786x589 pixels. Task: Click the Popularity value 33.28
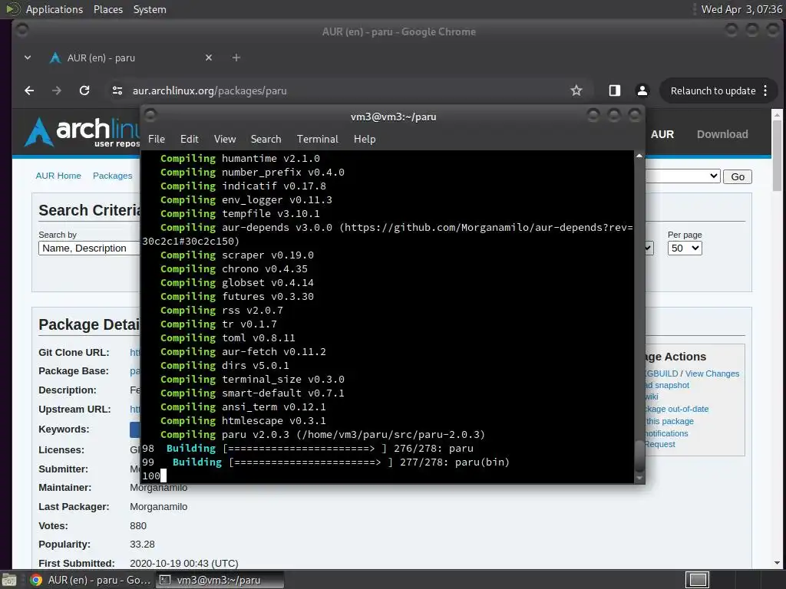[x=142, y=545]
